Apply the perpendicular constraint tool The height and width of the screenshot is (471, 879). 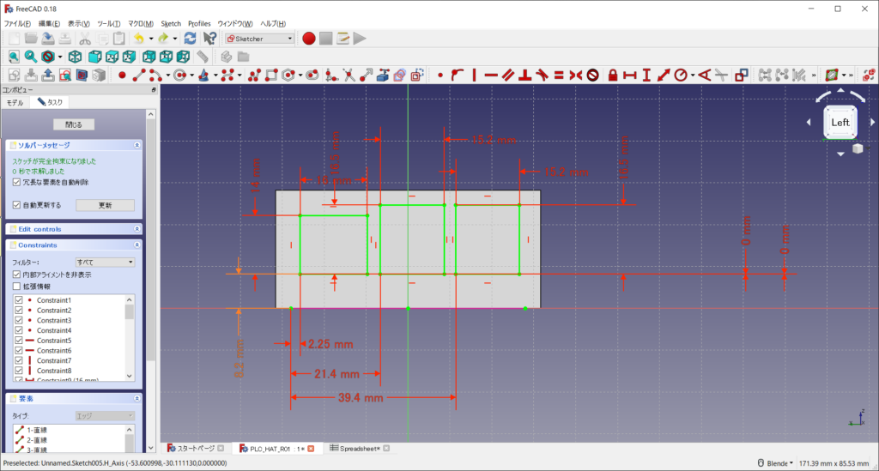524,75
